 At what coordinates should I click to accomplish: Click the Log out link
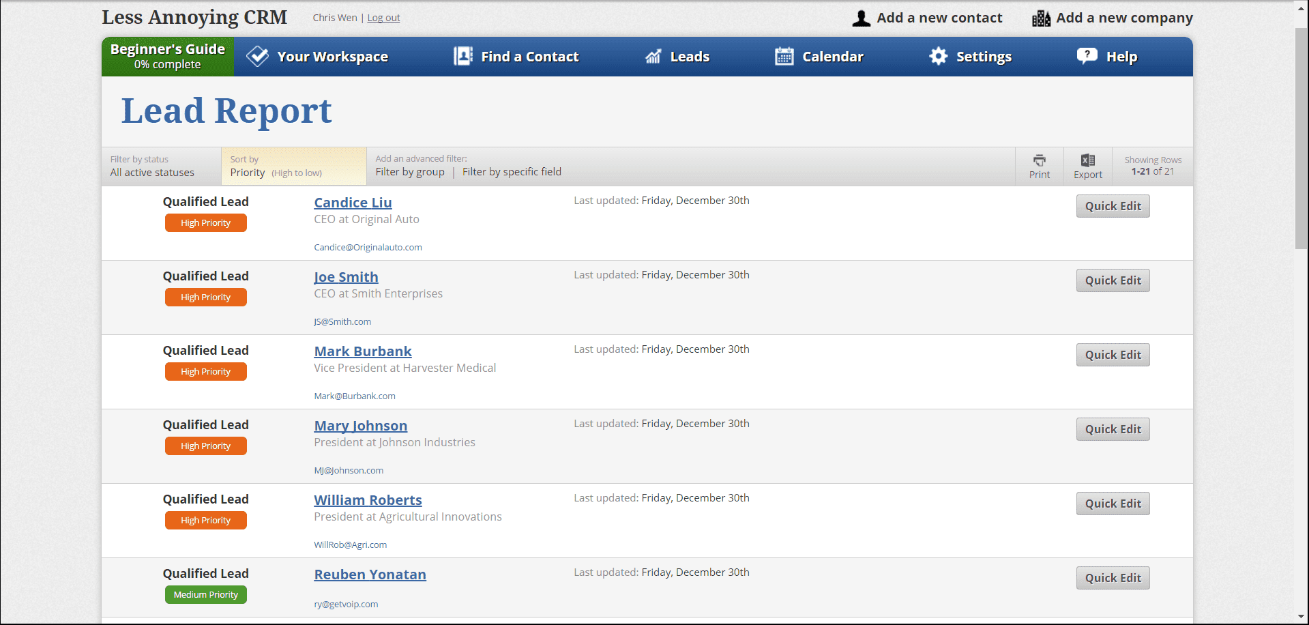tap(383, 18)
